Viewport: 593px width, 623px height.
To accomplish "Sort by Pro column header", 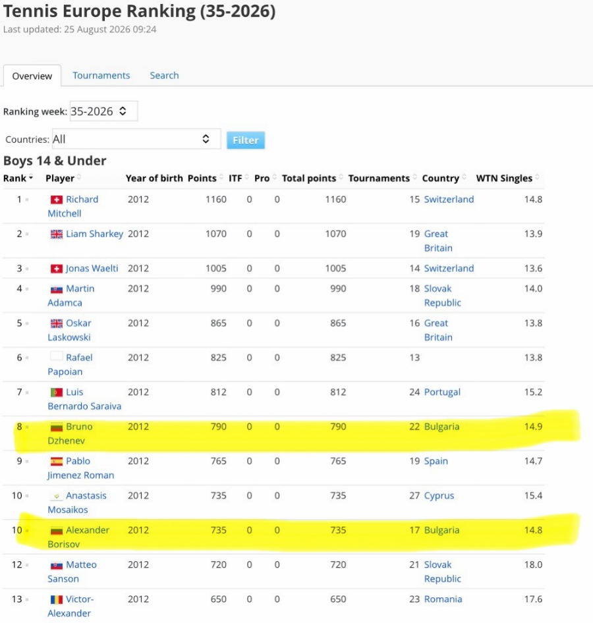I will 262,178.
